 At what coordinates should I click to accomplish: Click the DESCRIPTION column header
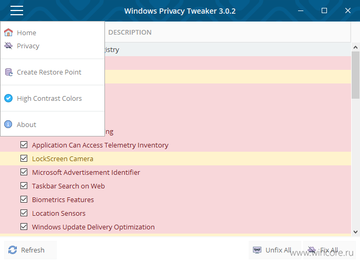(130, 33)
